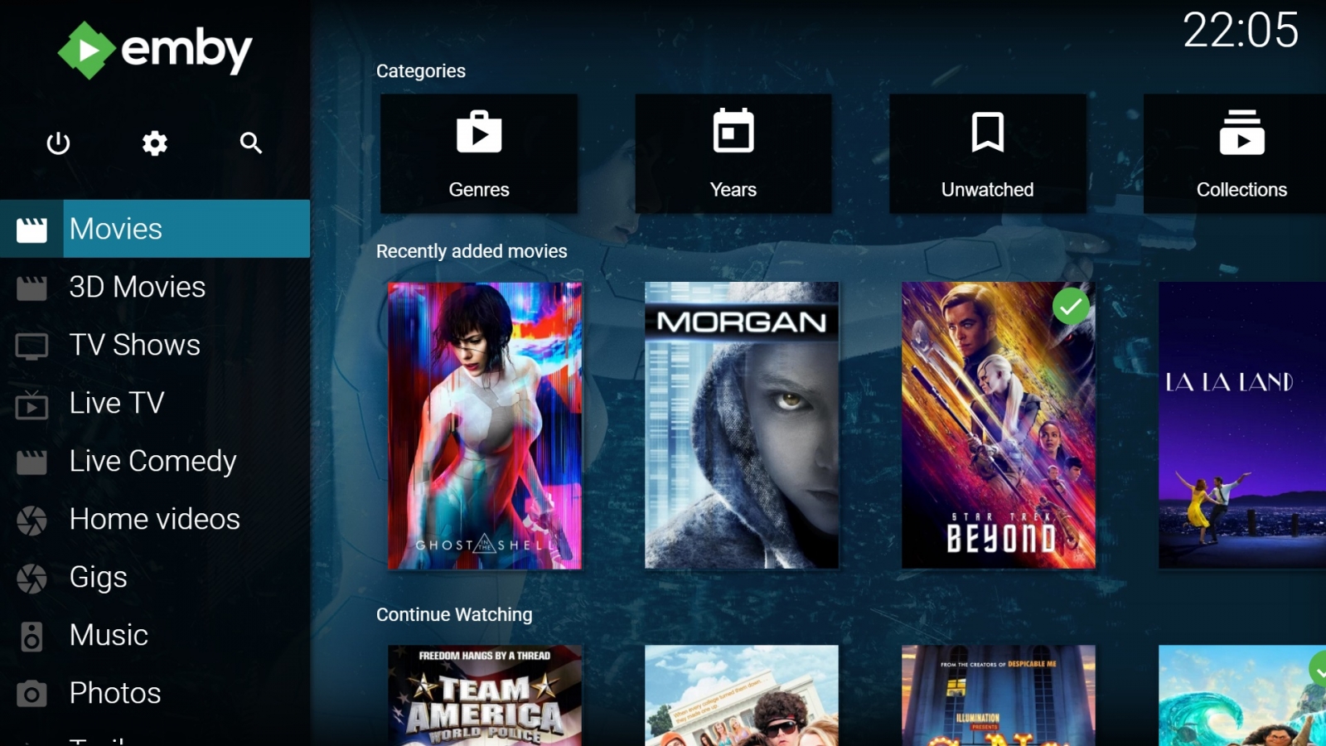This screenshot has width=1326, height=746.
Task: Click the 22:05 clock
Action: point(1241,31)
